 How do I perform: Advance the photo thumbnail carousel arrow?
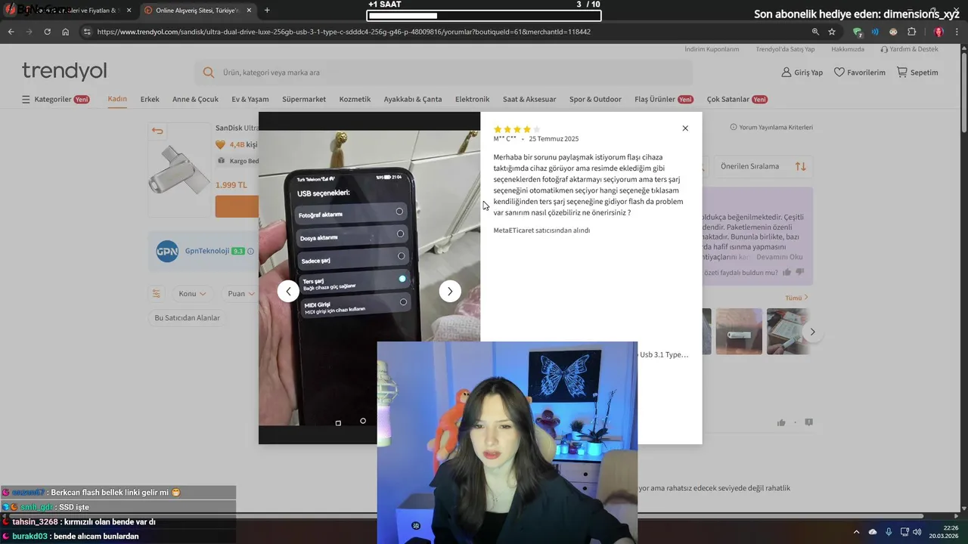[813, 332]
